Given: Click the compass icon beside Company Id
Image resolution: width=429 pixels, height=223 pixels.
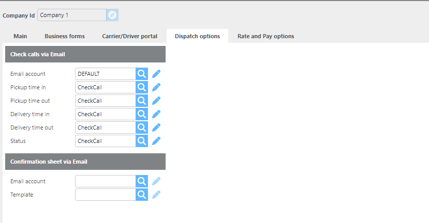Looking at the screenshot, I should point(112,15).
